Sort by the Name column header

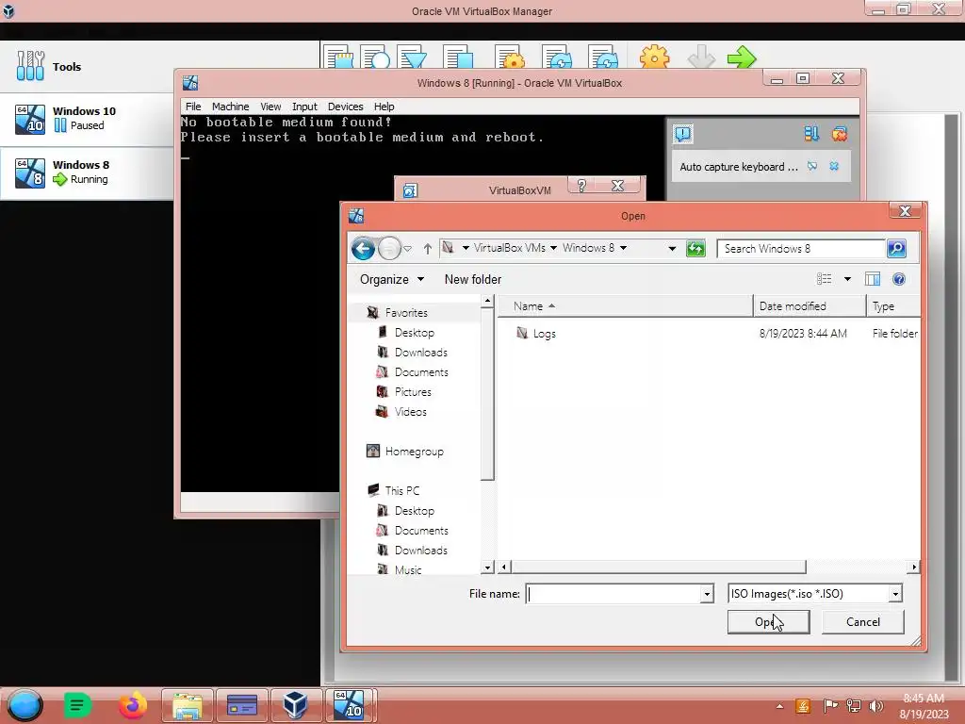(x=626, y=306)
